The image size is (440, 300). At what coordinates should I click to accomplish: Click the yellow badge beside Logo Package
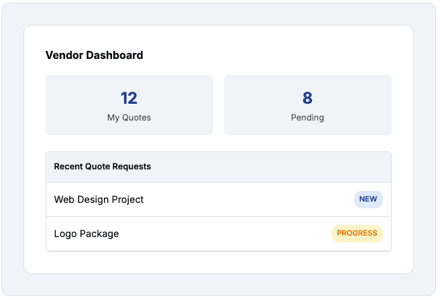click(357, 233)
